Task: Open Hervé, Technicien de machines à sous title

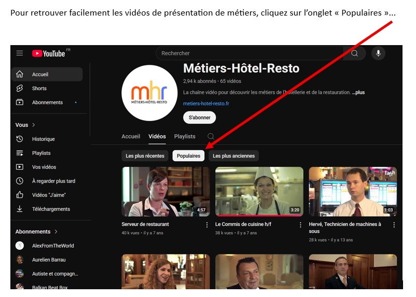Action: click(x=345, y=228)
